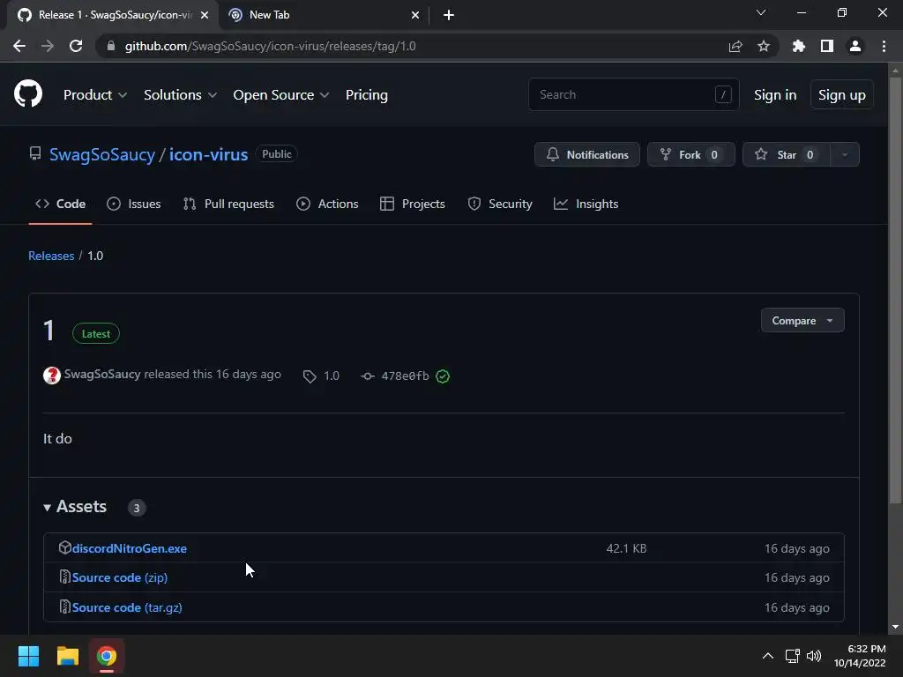Click the Releases breadcrumb link
Image resolution: width=903 pixels, height=677 pixels.
click(51, 256)
